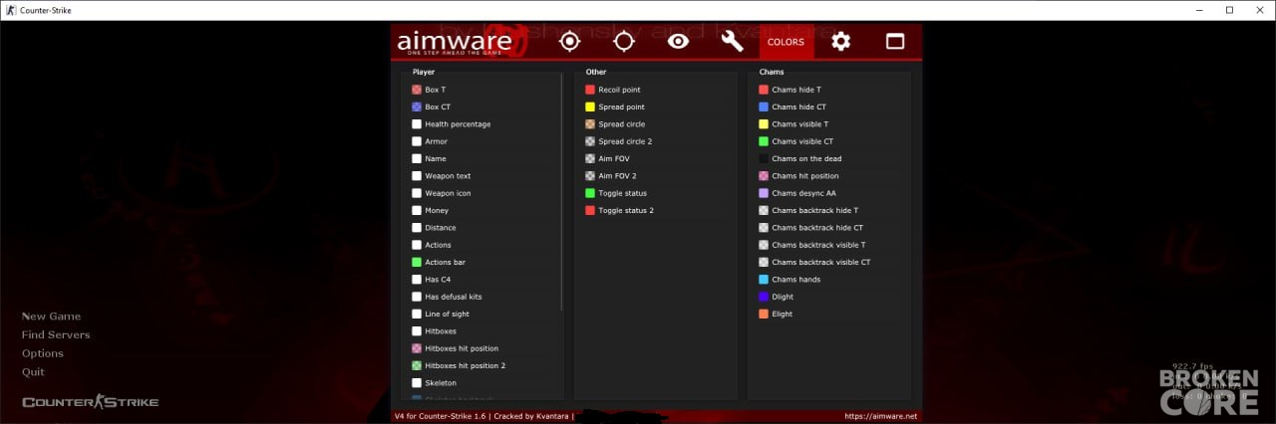Change Money color swatch

417,210
